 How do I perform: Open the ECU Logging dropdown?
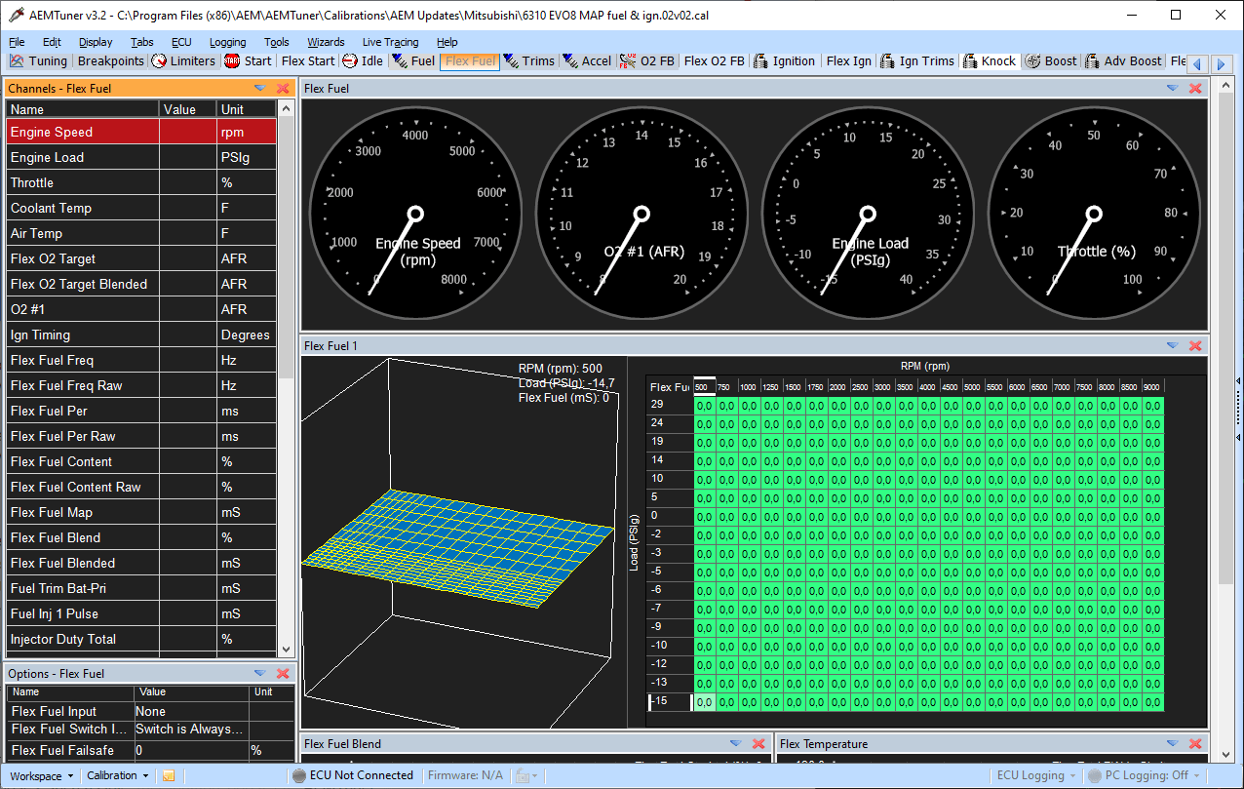(1036, 776)
